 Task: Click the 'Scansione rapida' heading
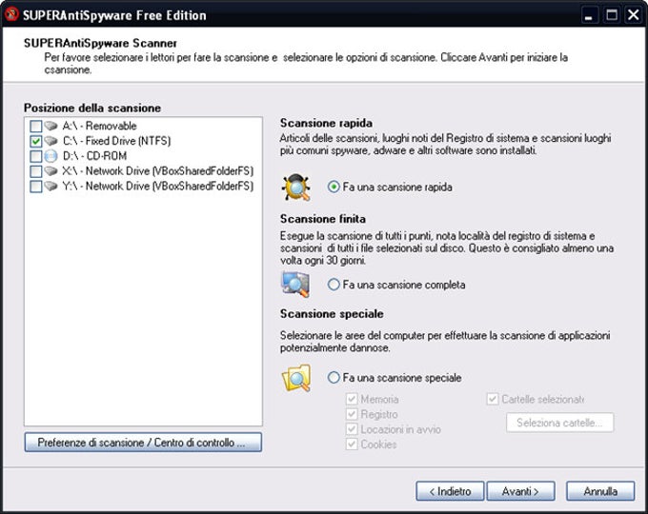pyautogui.click(x=326, y=123)
